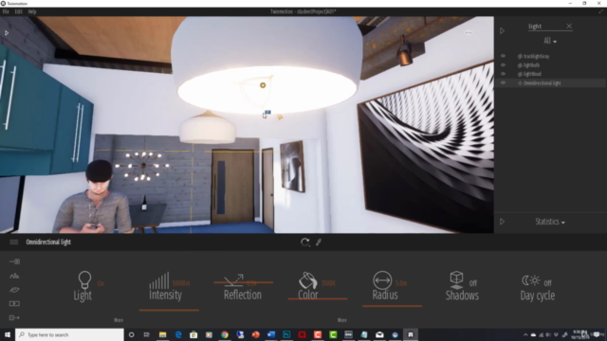Open the Edit menu

click(19, 11)
